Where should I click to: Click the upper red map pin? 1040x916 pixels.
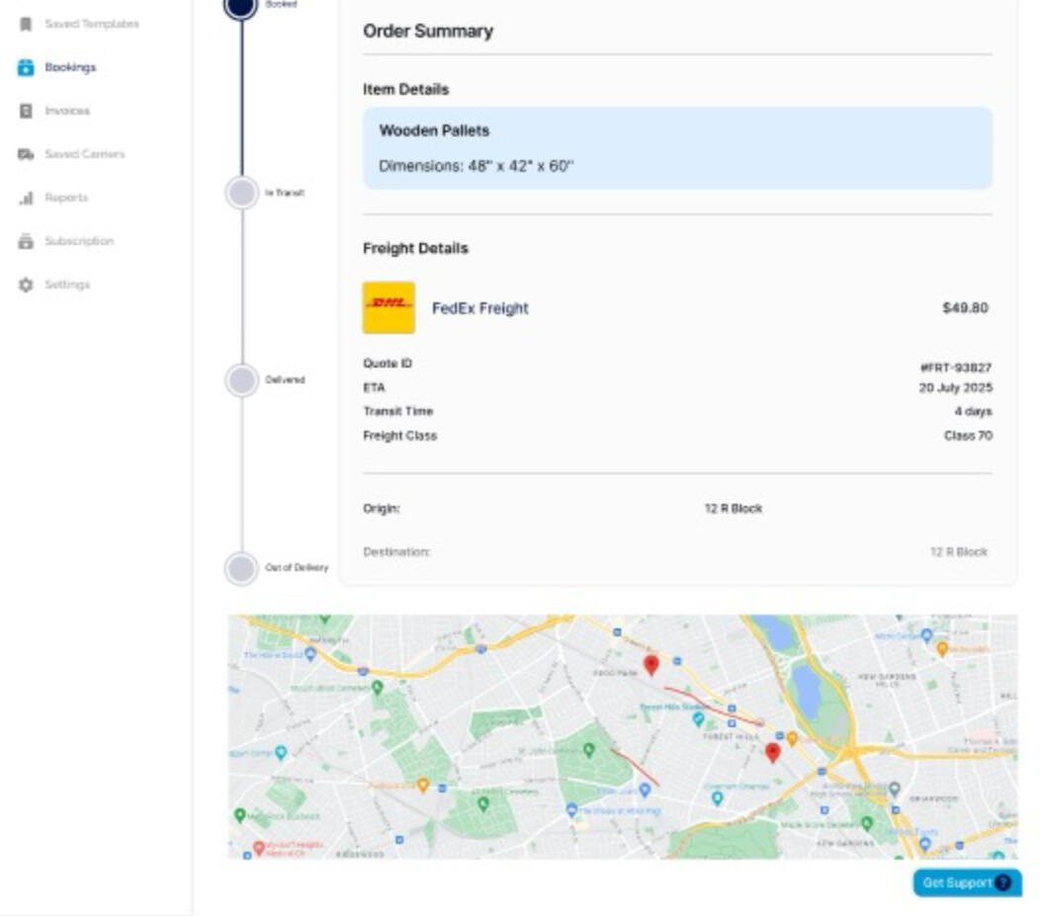point(650,664)
